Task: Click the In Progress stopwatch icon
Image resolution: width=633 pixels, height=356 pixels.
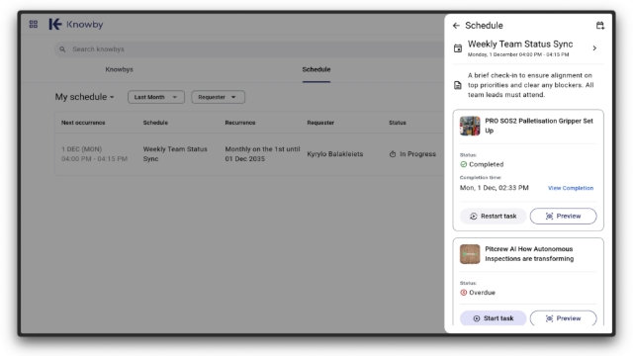Action: point(393,154)
